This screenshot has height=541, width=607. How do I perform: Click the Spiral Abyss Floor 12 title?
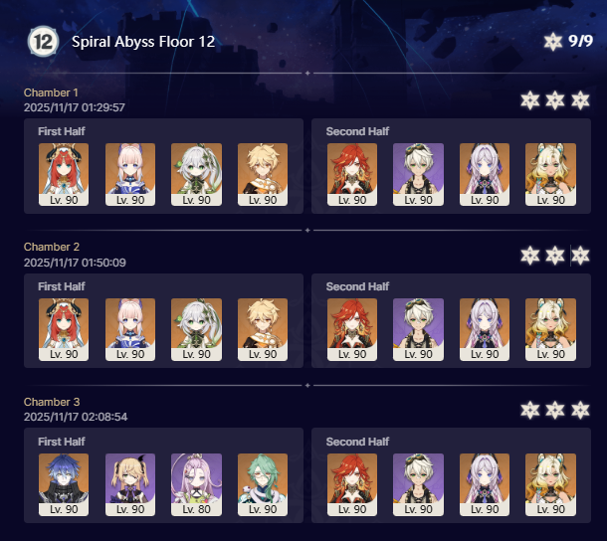143,42
